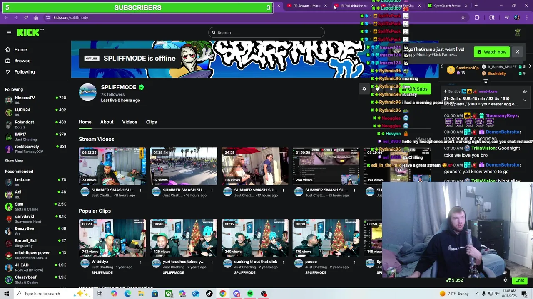Image resolution: width=533 pixels, height=299 pixels.
Task: Go to previous gifter leaderboard page arrow
Action: 441,66
